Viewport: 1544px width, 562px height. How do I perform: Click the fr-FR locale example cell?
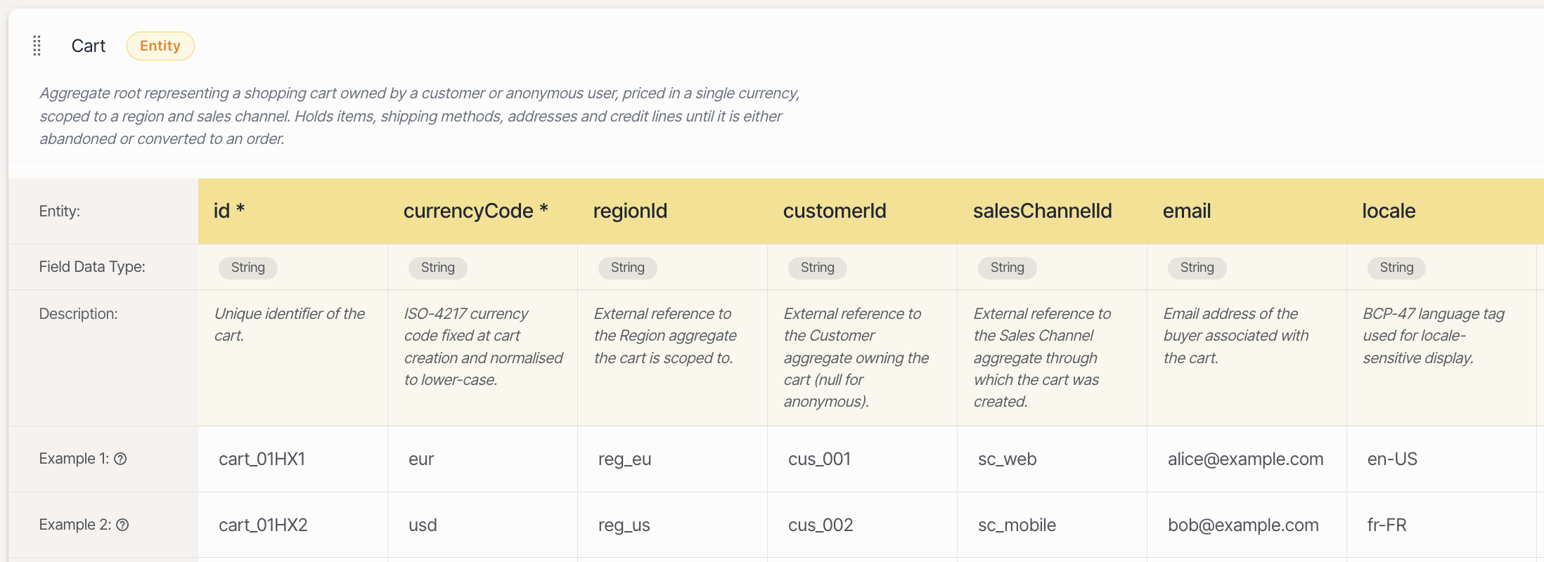tap(1387, 525)
